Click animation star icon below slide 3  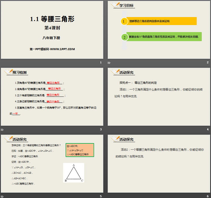coord(2,129)
